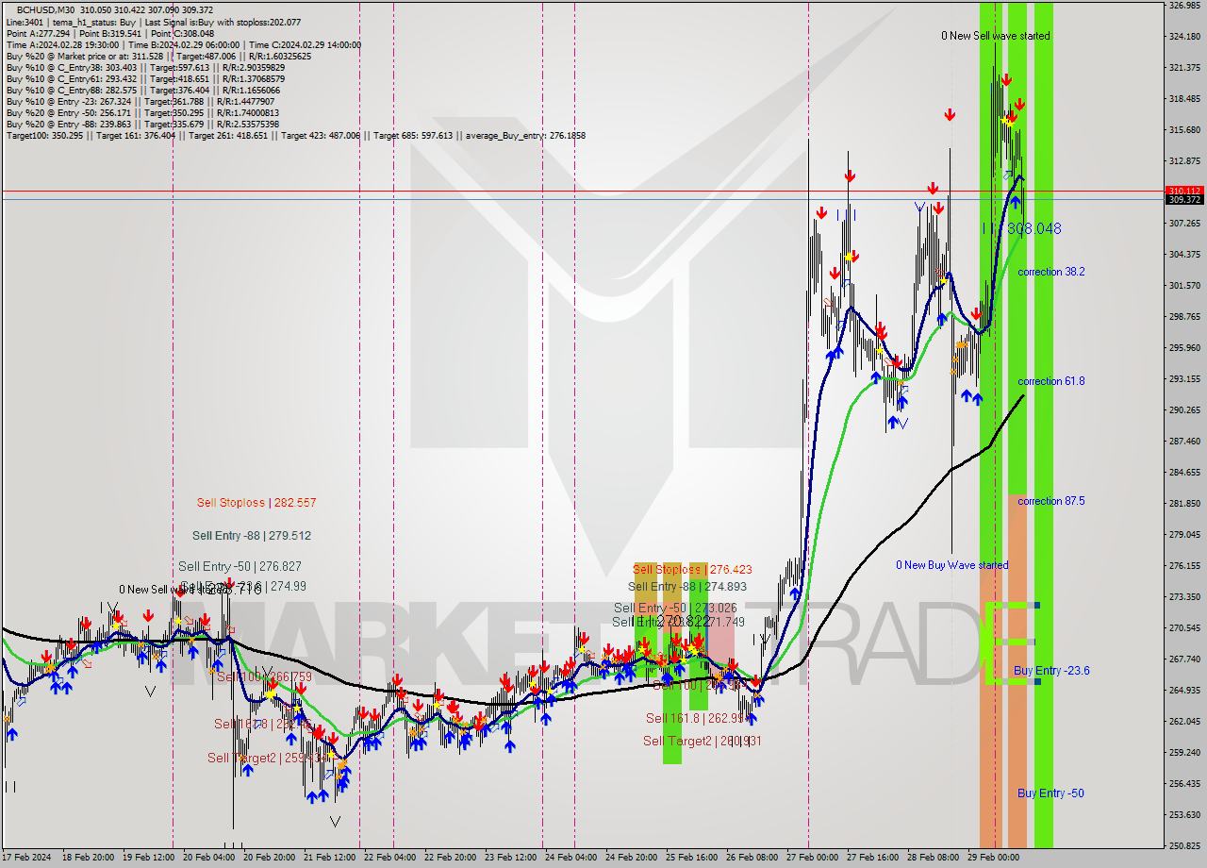
Task: Click the '0 New Buy Wave started' label
Action: [x=951, y=565]
